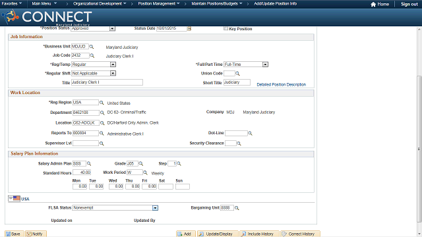Click the Union Code lookup icon

(x=237, y=73)
